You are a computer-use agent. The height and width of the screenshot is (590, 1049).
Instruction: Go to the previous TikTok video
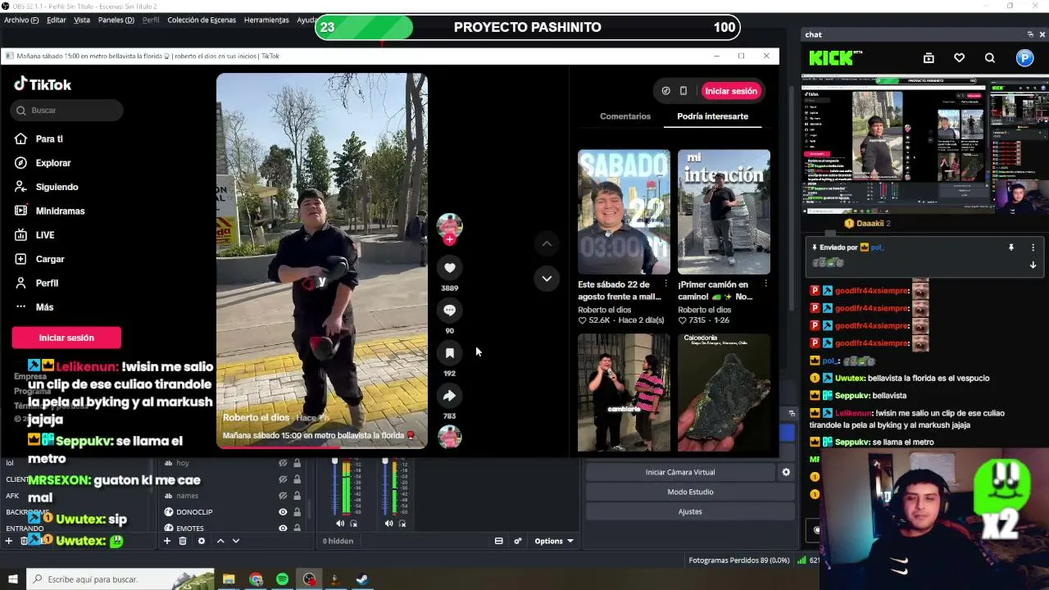547,243
